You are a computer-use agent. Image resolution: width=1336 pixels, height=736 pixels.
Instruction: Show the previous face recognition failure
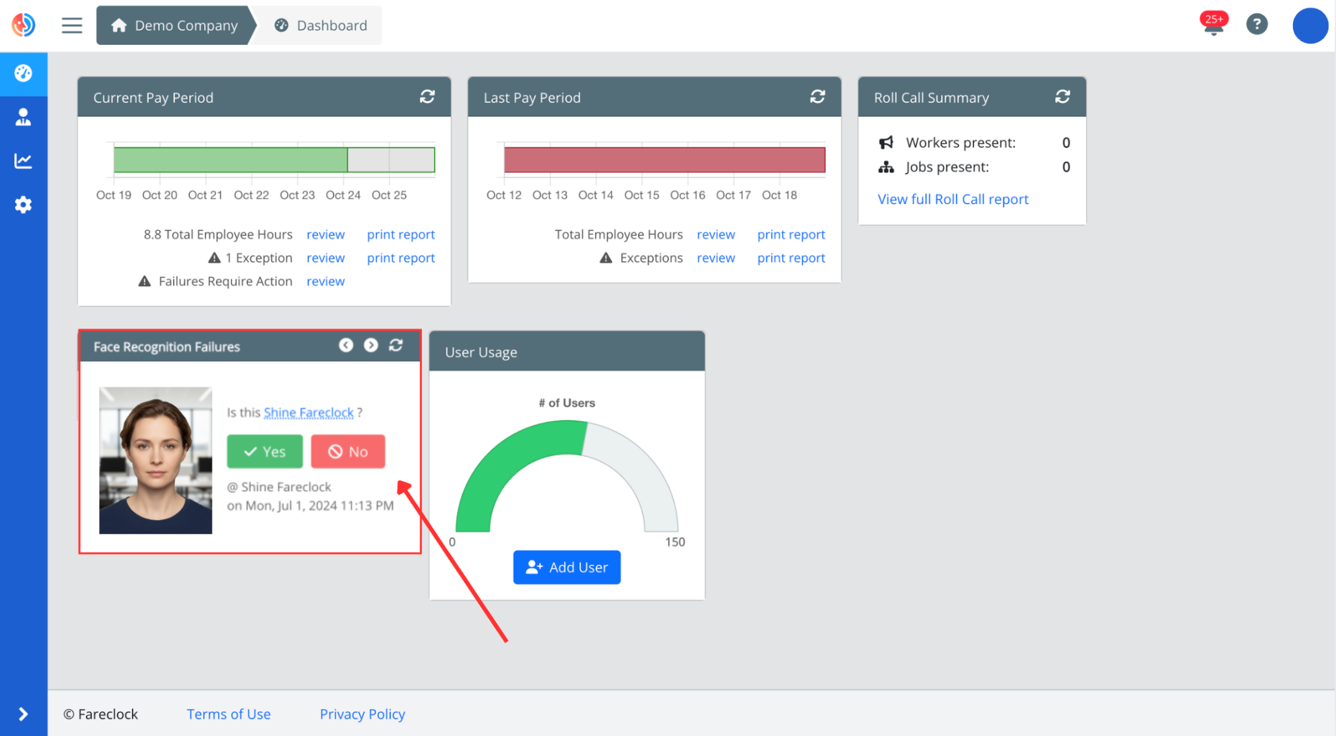(346, 346)
